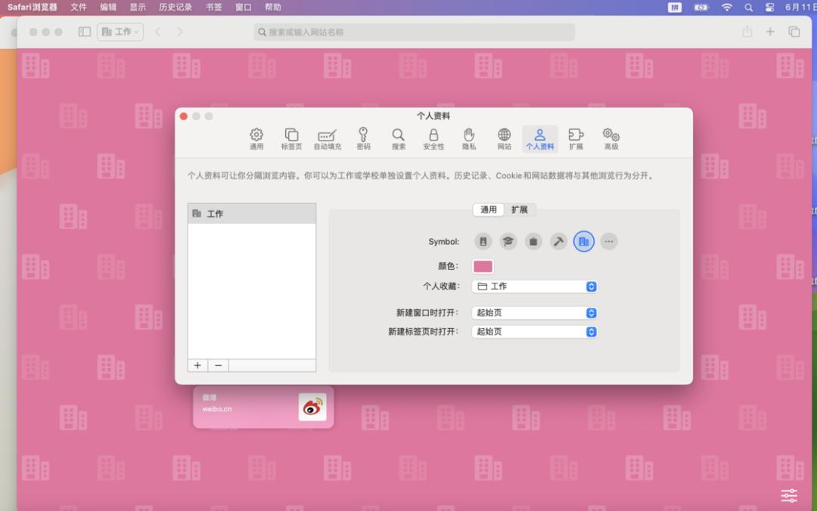Viewport: 817px width, 511px height.
Task: Customize start page with the sliders icon
Action: point(789,496)
